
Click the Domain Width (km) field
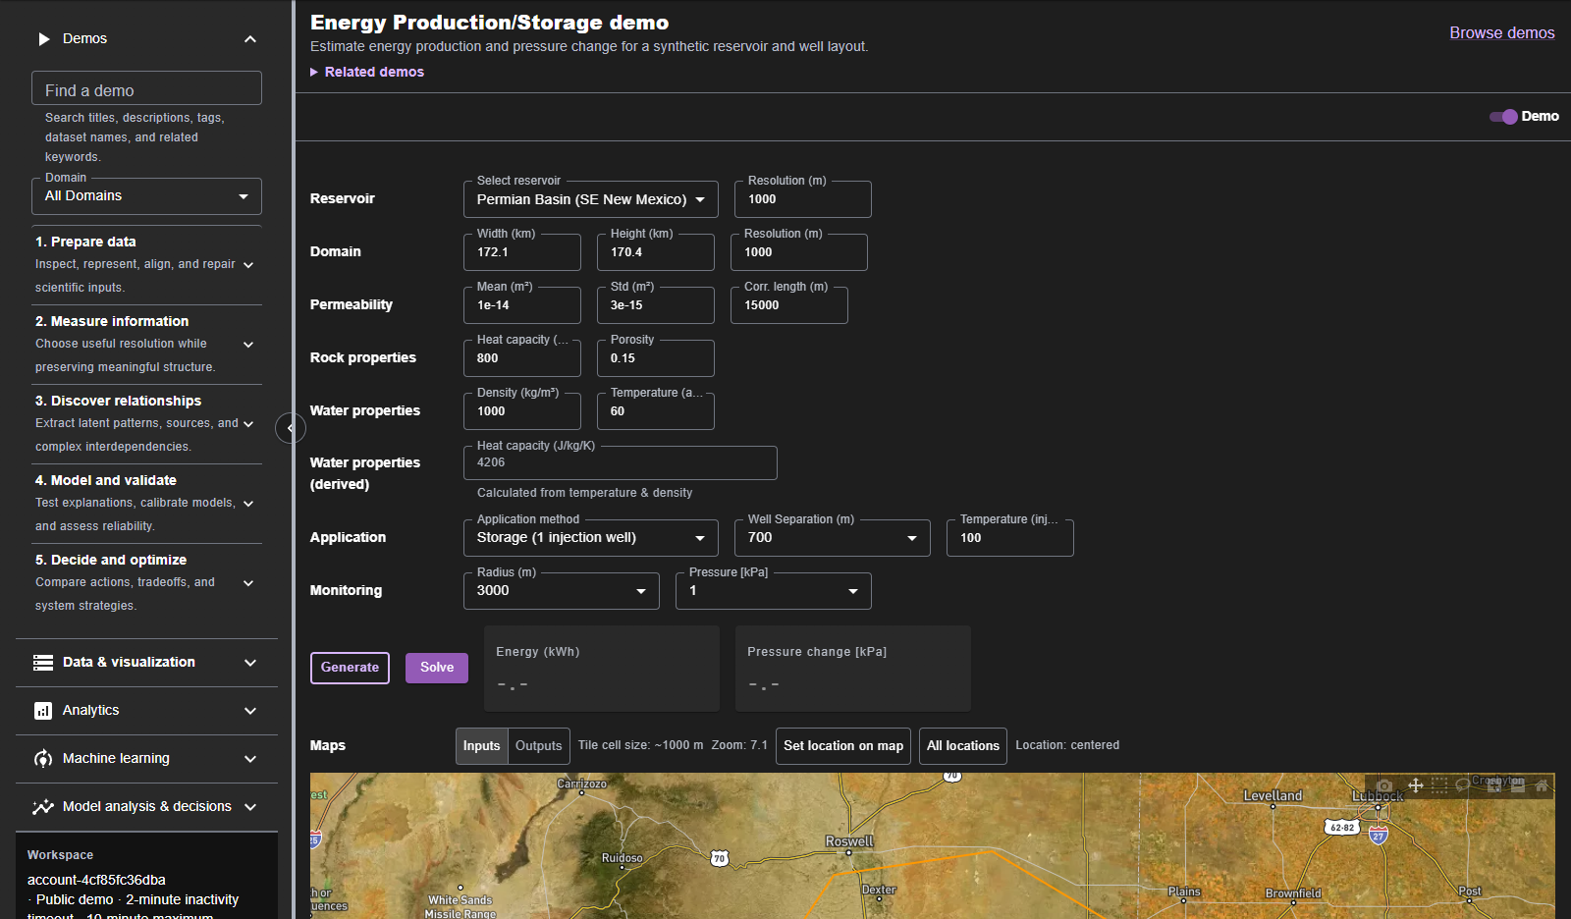522,252
